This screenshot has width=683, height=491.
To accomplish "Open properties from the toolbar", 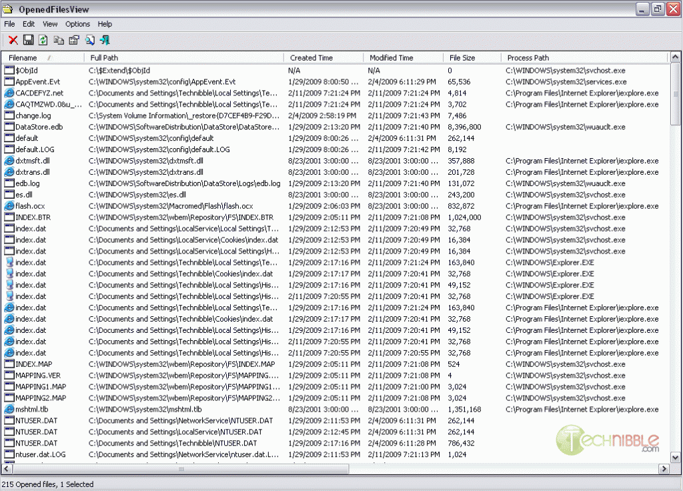I will tap(74, 39).
